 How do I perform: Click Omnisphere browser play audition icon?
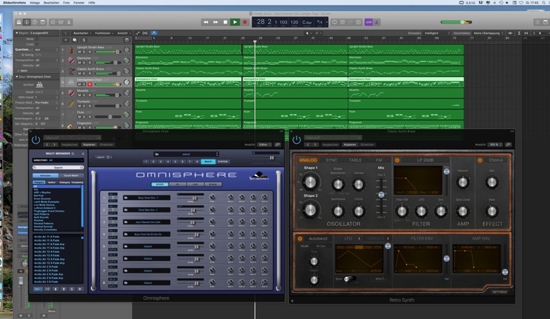(80, 289)
